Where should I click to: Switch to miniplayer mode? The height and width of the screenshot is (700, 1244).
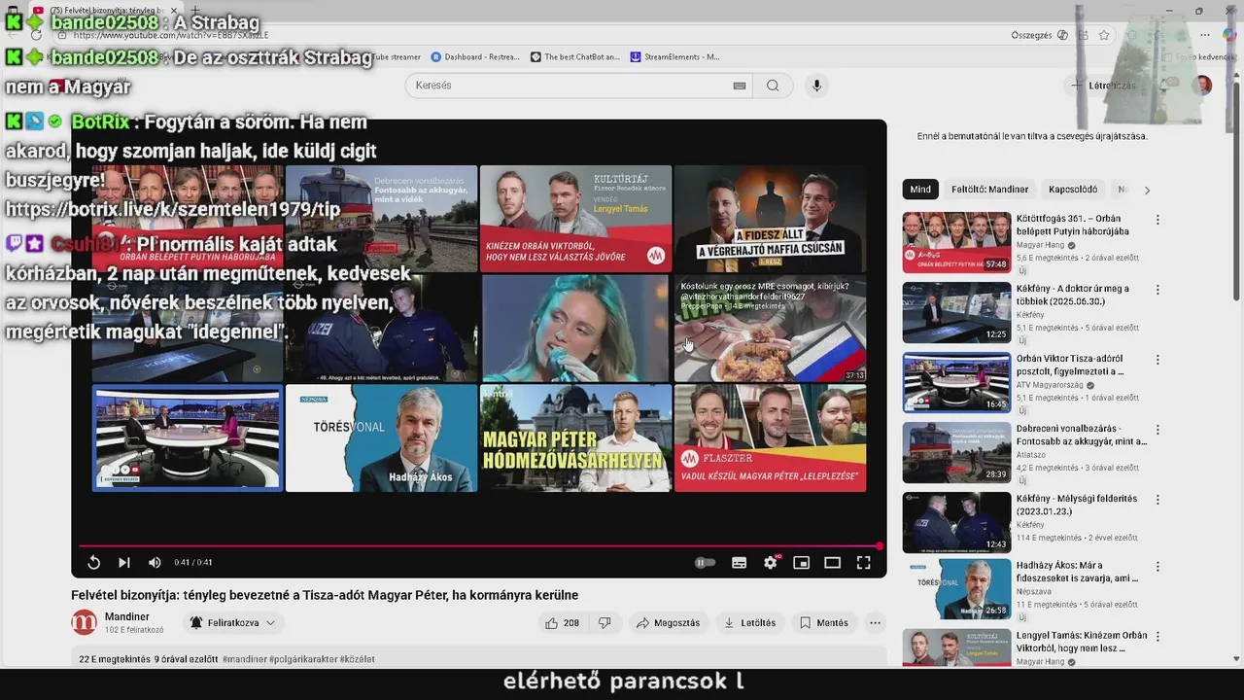click(x=802, y=562)
